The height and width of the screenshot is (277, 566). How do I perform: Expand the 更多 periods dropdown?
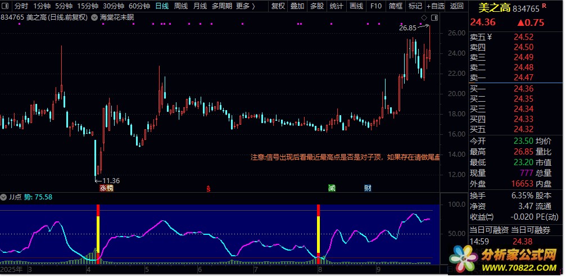245,6
